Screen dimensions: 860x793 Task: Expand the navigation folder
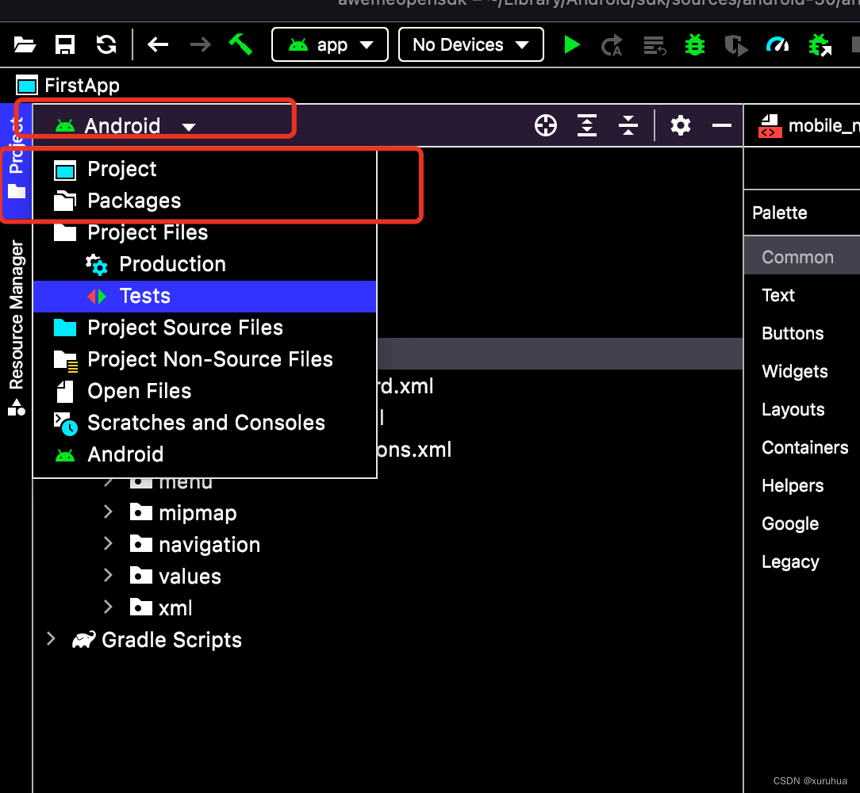(108, 544)
